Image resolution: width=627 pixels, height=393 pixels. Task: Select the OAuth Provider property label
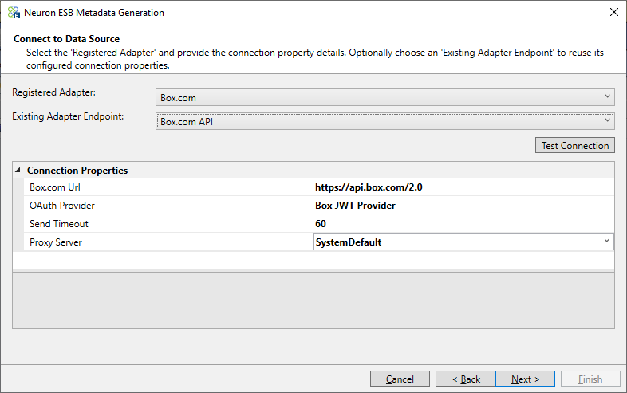coord(62,206)
